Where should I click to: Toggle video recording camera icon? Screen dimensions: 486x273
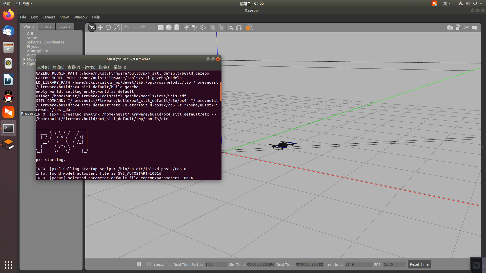pyautogui.click(x=475, y=28)
